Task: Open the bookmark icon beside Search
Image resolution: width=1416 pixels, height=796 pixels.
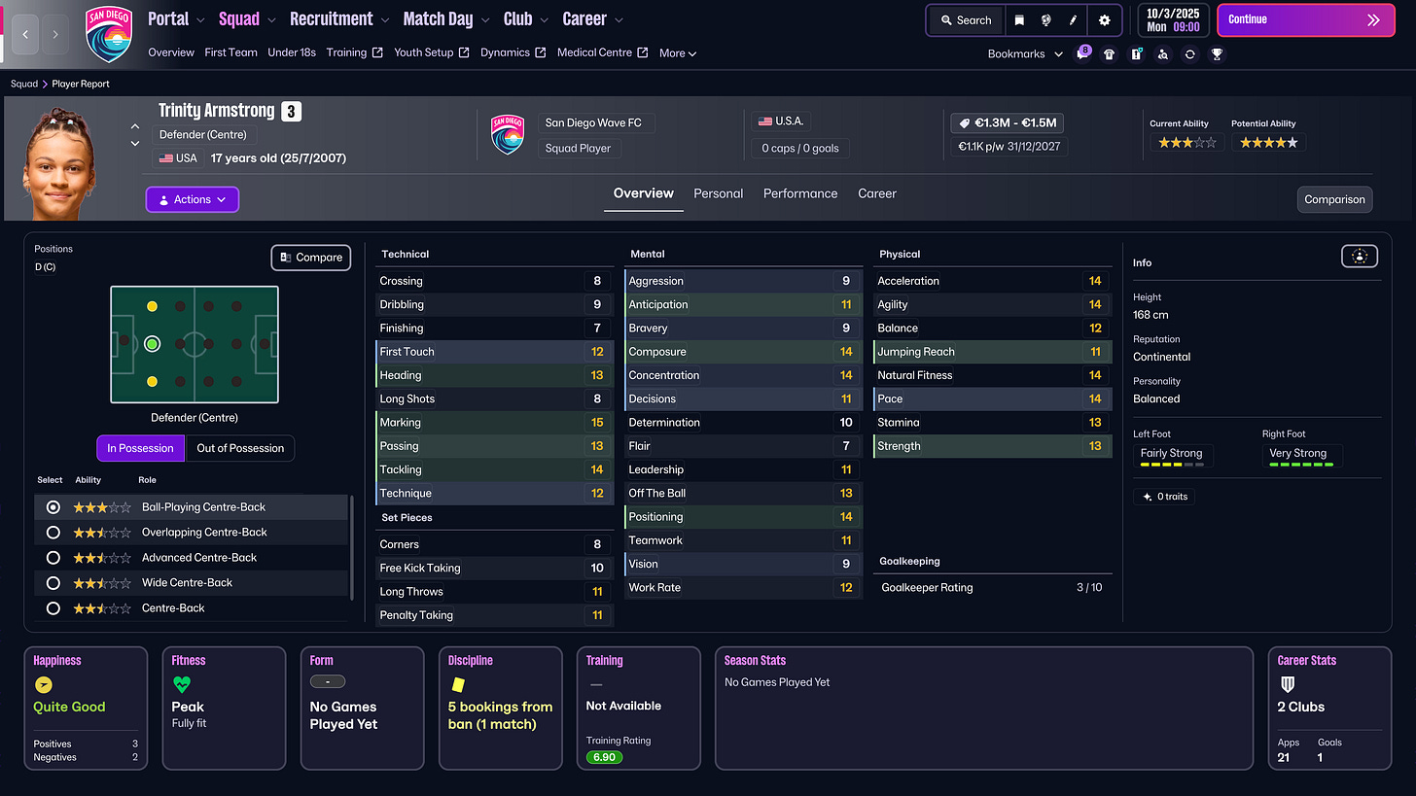Action: click(1019, 19)
